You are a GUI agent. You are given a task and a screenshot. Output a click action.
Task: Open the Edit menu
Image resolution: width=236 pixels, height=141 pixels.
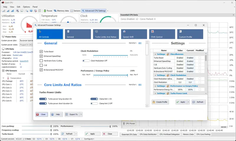19,7
